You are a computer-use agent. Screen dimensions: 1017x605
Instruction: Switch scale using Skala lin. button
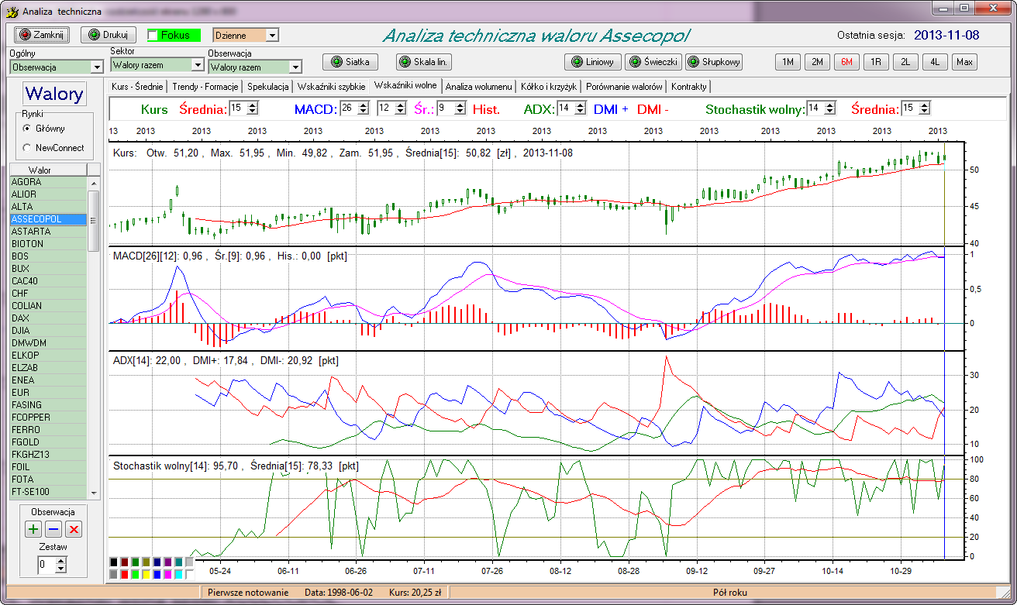click(424, 62)
